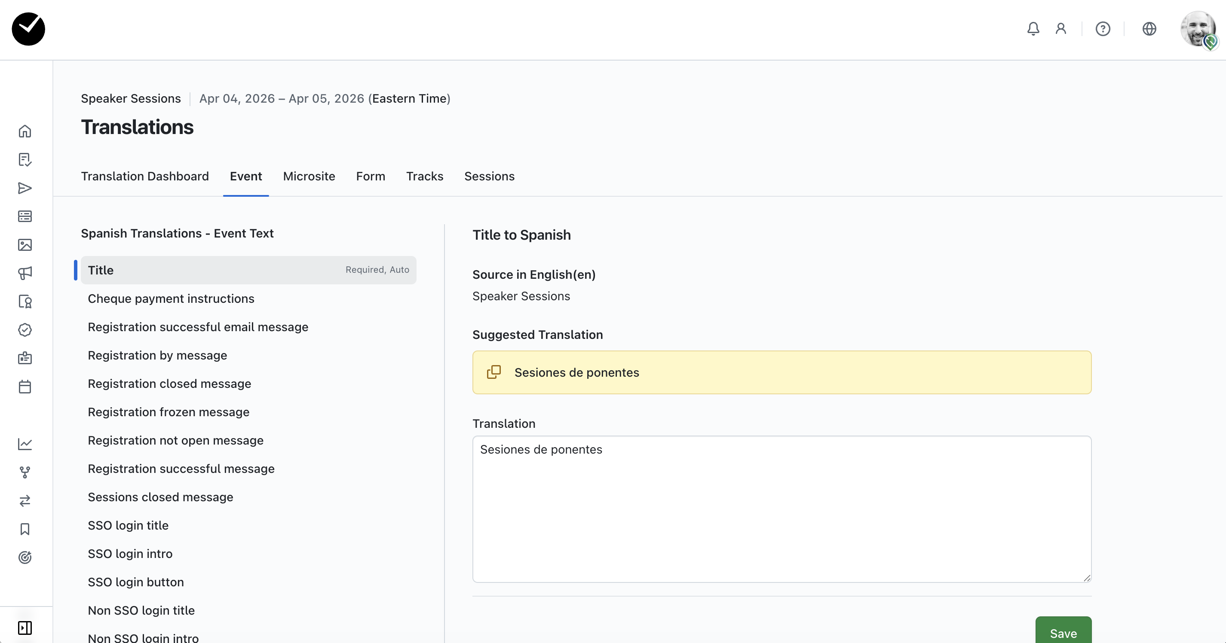
Task: Open the help question mark icon
Action: tap(1102, 29)
